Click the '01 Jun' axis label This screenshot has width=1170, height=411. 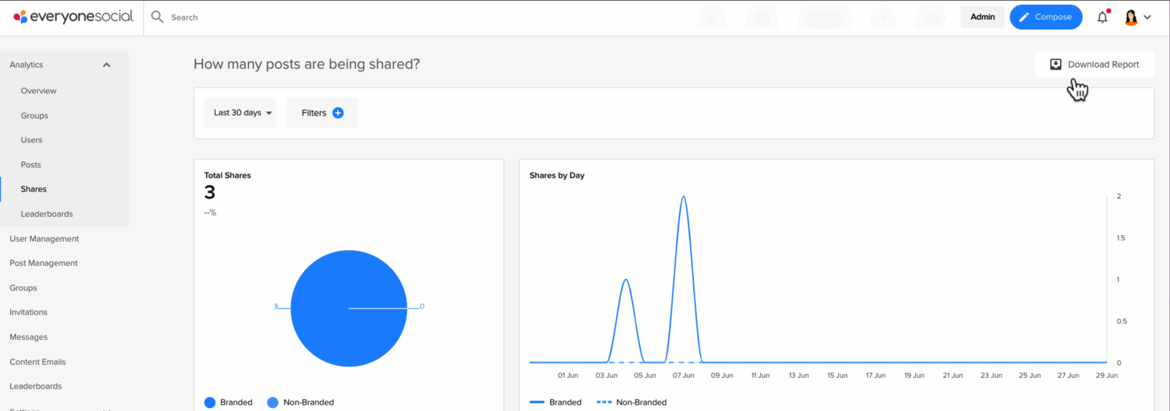568,376
